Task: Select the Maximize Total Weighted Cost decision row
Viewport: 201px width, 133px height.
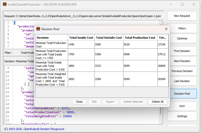Action: coord(51,79)
